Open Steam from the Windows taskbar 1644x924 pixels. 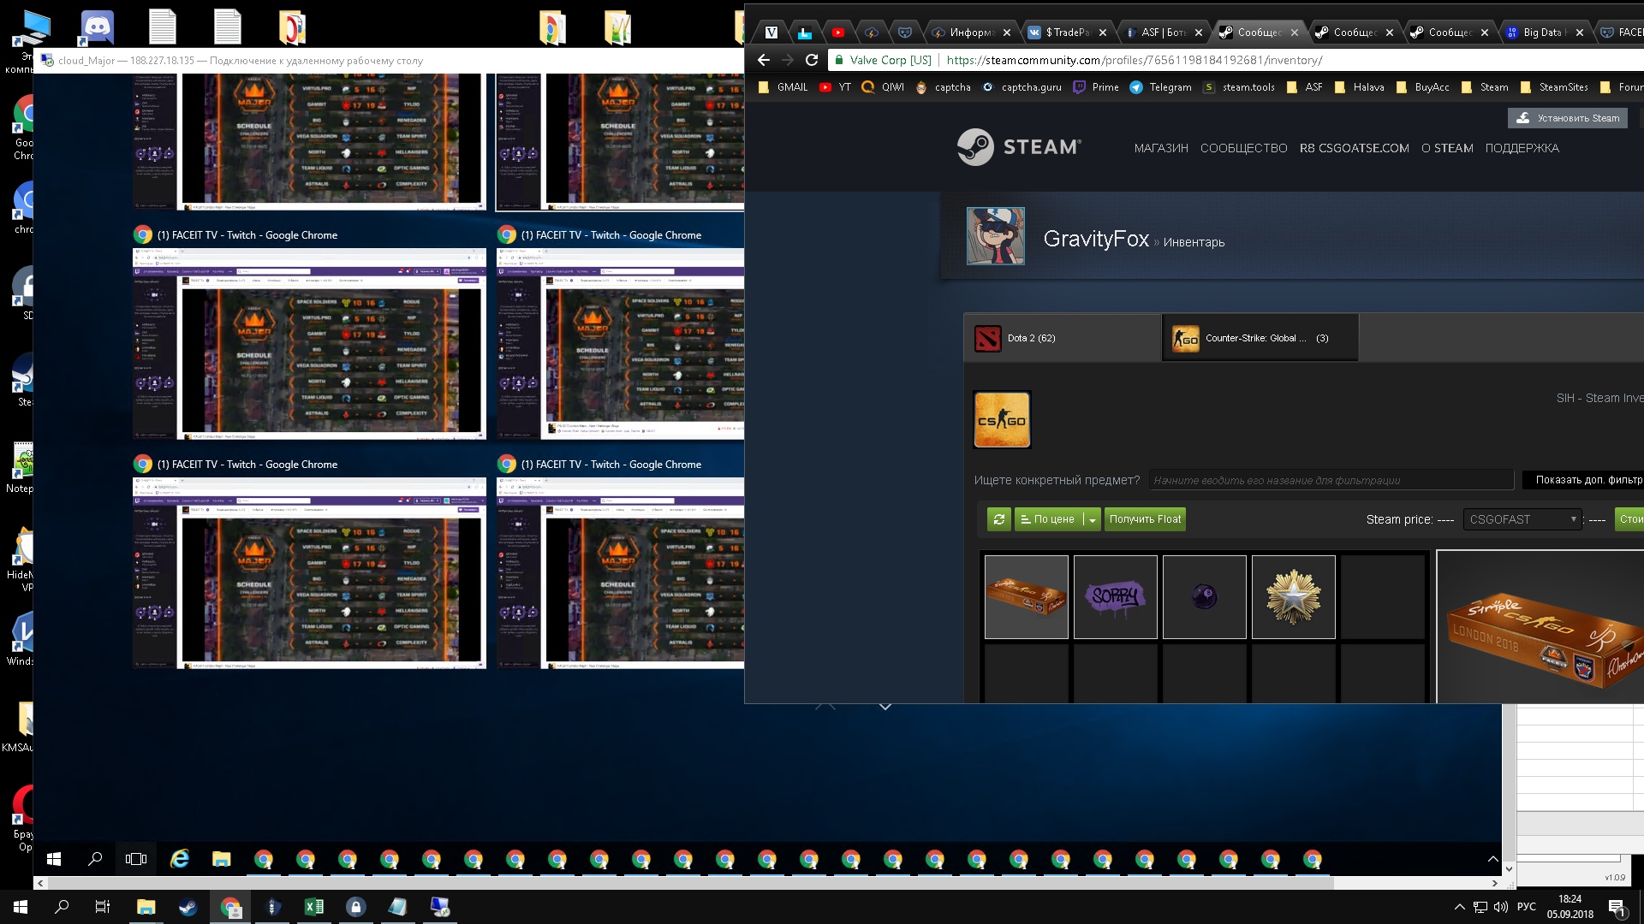point(188,907)
